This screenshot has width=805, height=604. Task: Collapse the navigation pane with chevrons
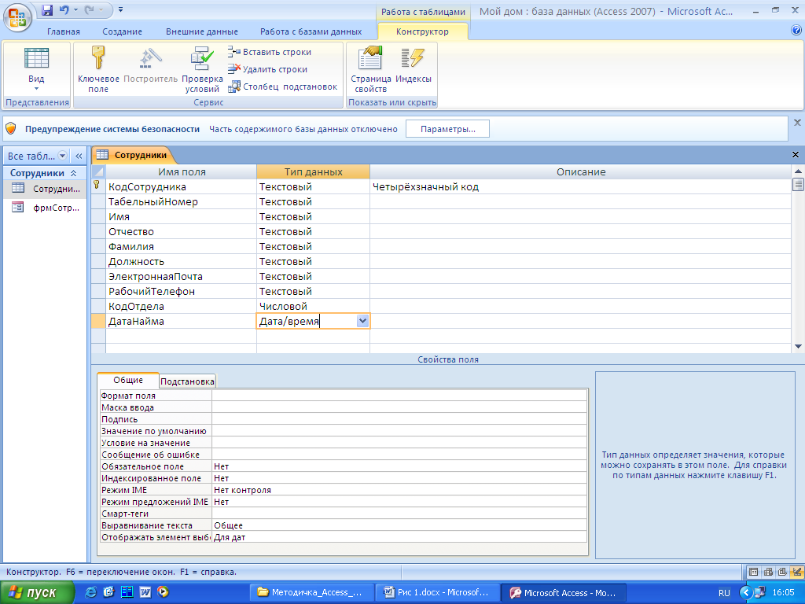click(79, 156)
